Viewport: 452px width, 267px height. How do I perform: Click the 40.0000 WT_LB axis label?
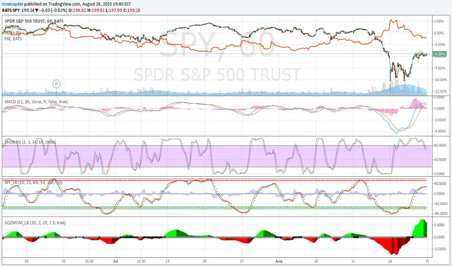tap(439, 184)
